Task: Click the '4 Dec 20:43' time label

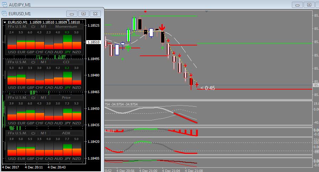Action: [57, 167]
